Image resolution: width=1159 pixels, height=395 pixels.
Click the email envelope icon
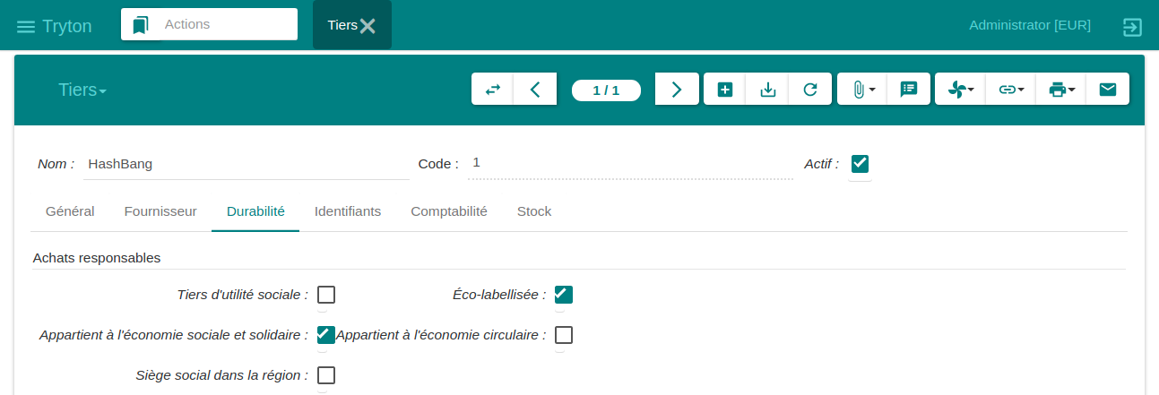1108,90
